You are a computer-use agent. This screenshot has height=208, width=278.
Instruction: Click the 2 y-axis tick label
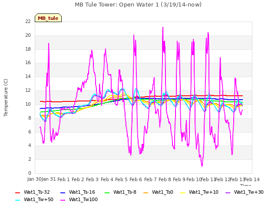tap(30, 159)
